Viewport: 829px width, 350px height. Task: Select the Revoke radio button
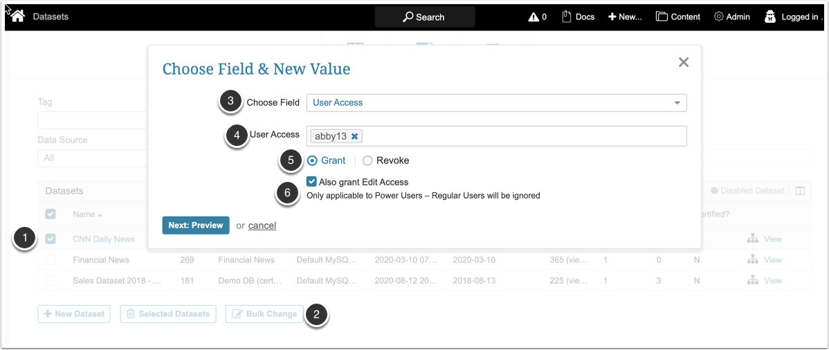(x=367, y=160)
